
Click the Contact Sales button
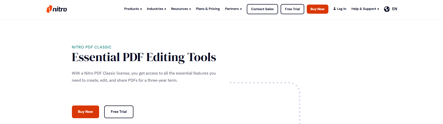click(x=262, y=9)
